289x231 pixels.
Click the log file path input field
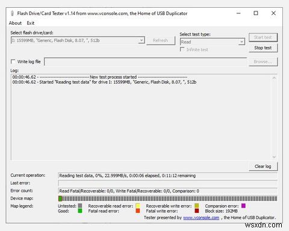point(146,61)
